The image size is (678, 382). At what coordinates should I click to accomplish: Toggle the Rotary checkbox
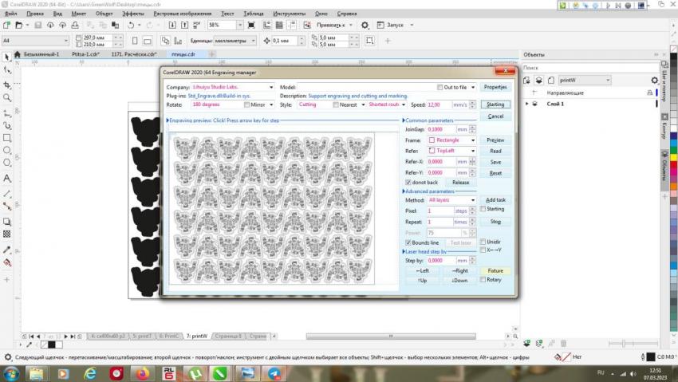tap(484, 280)
